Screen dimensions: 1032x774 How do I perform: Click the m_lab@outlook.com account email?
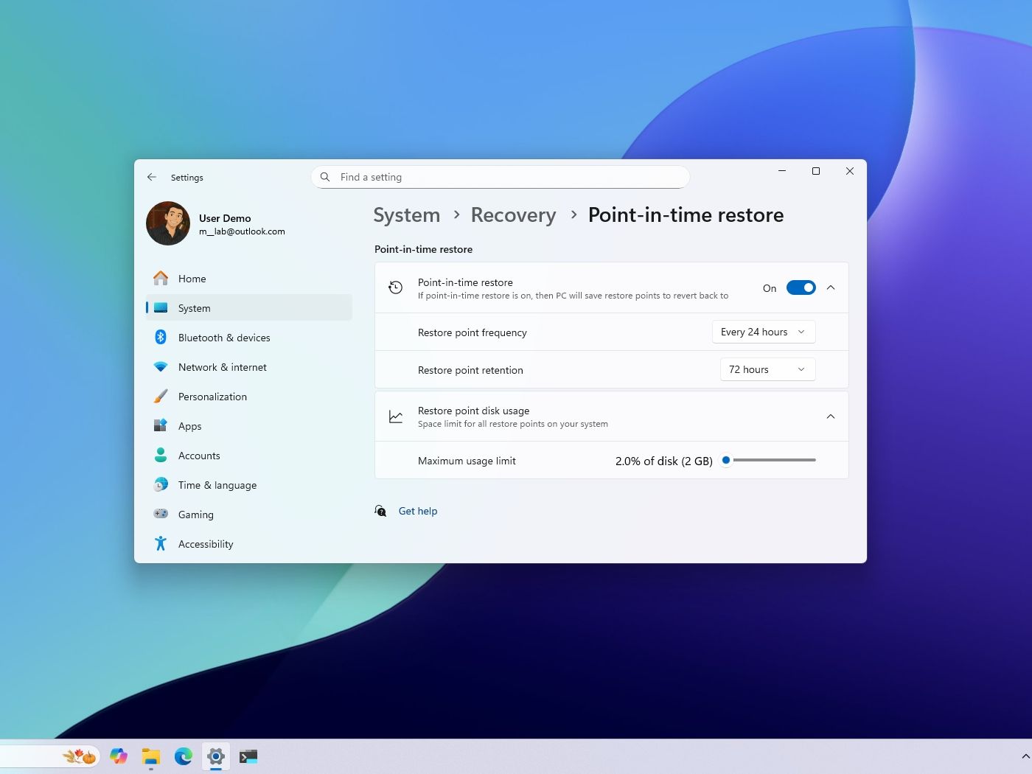[242, 231]
